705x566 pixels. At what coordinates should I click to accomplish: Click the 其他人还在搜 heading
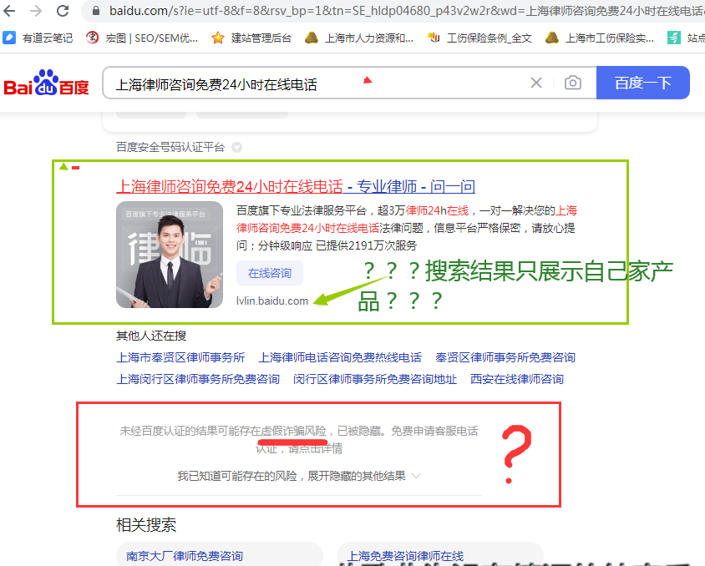[x=151, y=336]
